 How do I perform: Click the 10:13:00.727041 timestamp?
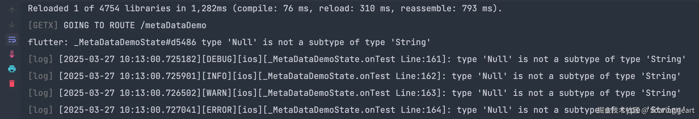[158, 110]
